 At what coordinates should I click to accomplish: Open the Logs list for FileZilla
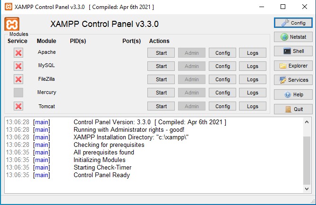point(252,79)
